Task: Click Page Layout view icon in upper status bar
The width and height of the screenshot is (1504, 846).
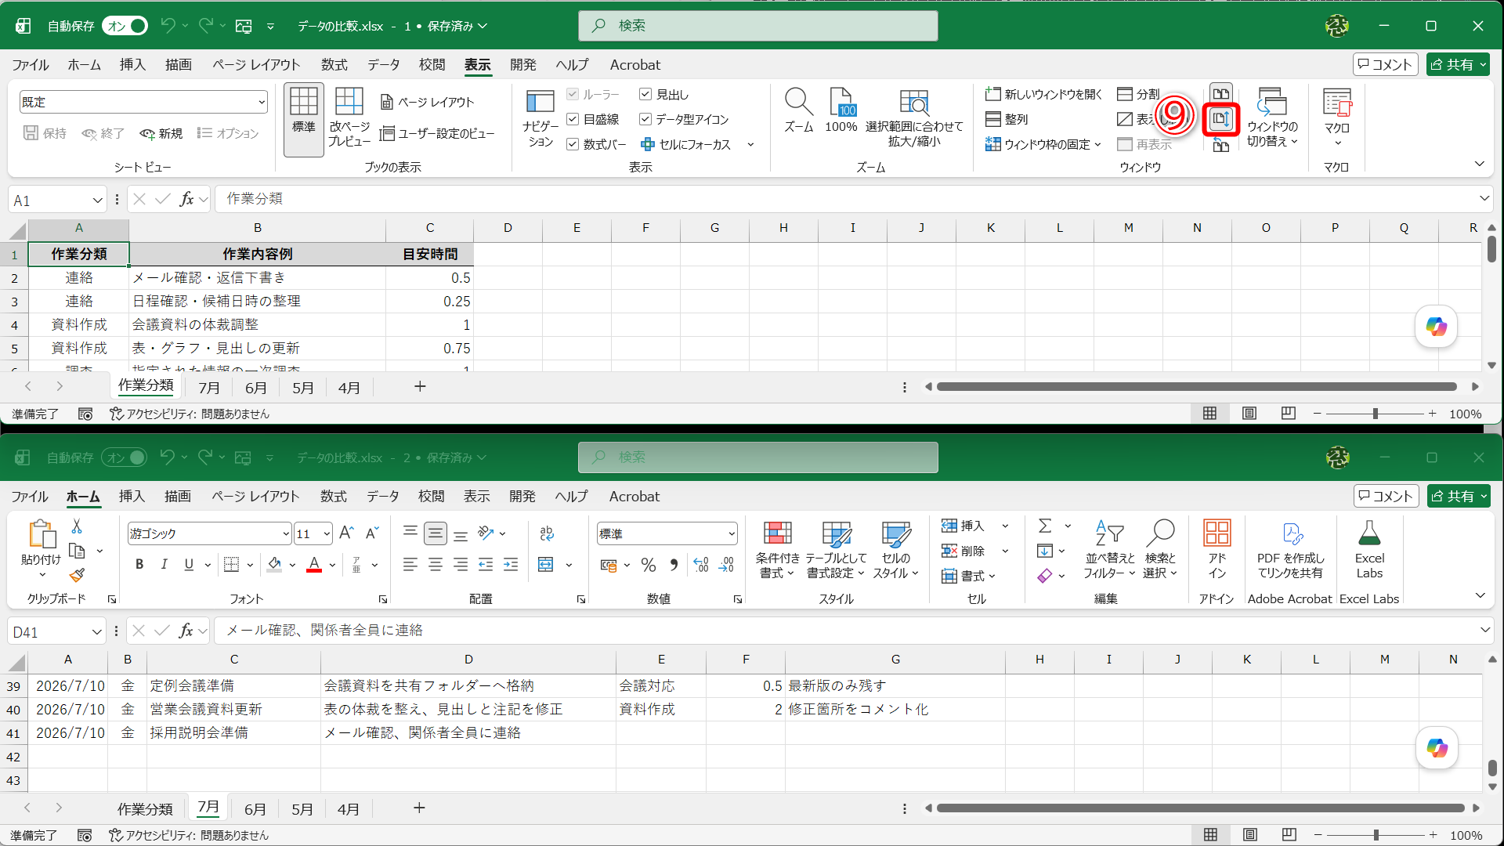Action: pos(1249,414)
